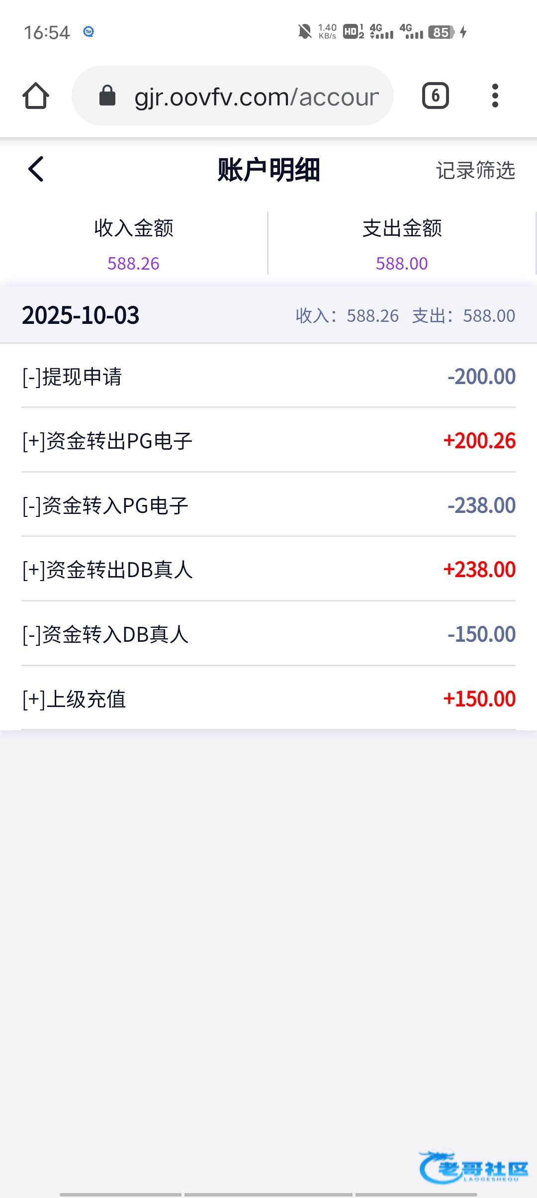Viewport: 537px width, 1198px height.
Task: Open the 资金转出PG电子 transaction row
Action: (268, 441)
